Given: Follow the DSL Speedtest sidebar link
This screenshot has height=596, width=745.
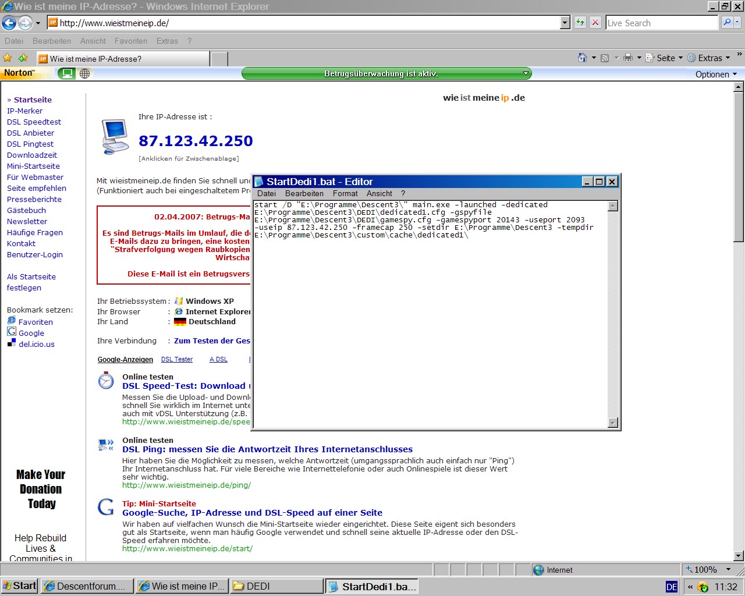Looking at the screenshot, I should 34,122.
